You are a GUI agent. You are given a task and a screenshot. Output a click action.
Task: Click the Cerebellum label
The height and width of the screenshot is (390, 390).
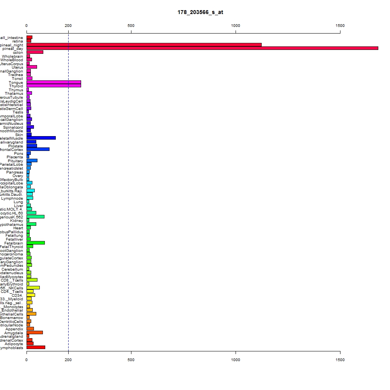tap(12, 269)
